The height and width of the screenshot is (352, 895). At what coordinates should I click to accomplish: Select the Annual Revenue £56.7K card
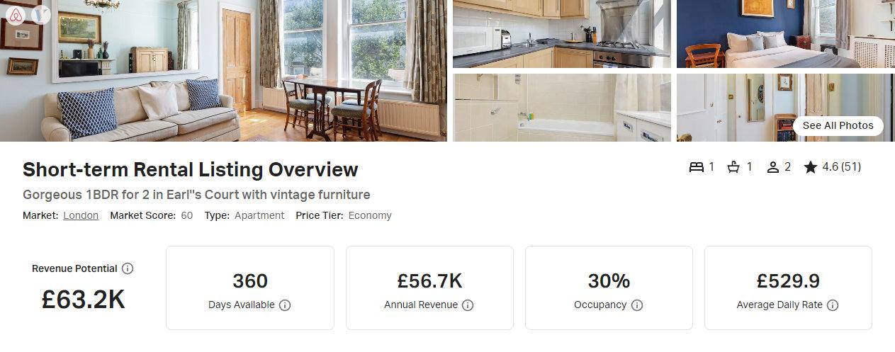429,288
